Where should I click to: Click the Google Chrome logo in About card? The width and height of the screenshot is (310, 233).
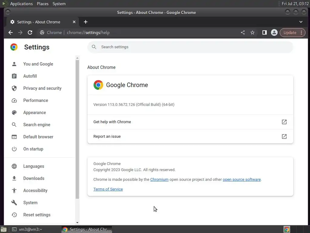98,85
